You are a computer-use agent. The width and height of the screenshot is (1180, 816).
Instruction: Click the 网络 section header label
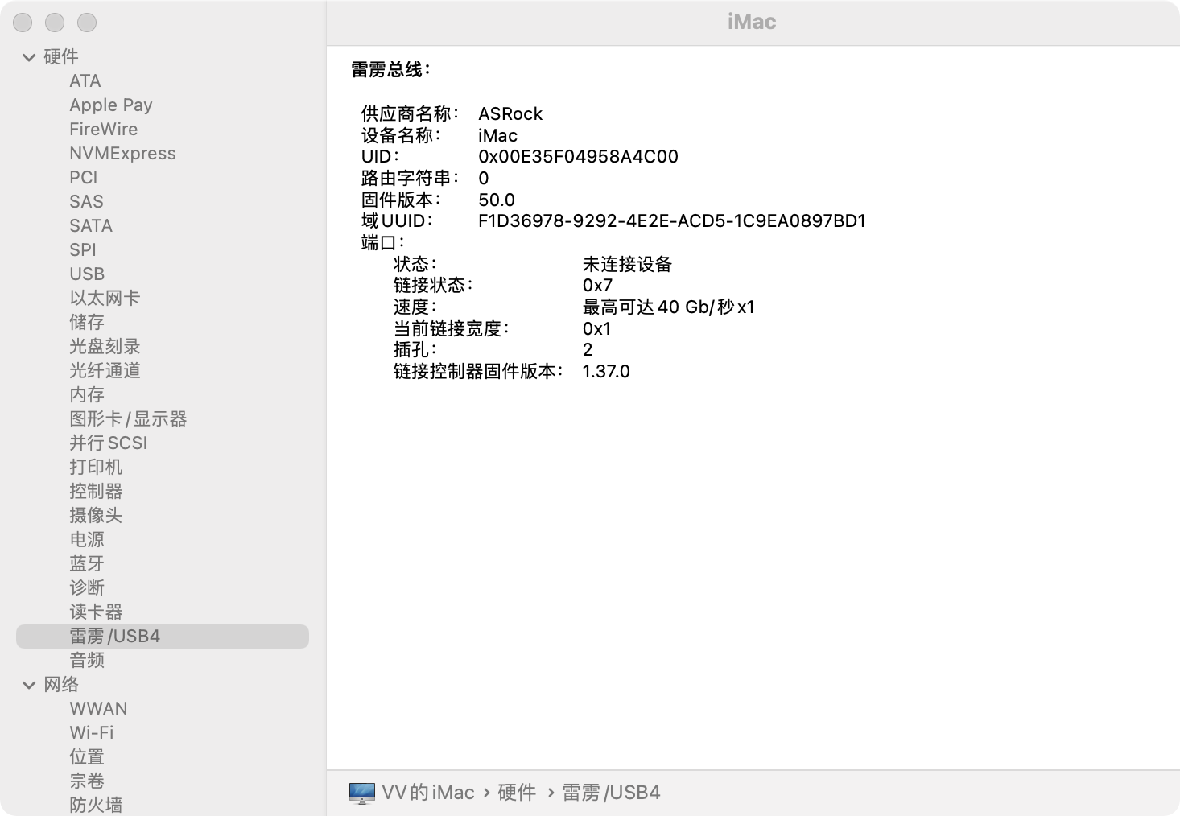(61, 684)
